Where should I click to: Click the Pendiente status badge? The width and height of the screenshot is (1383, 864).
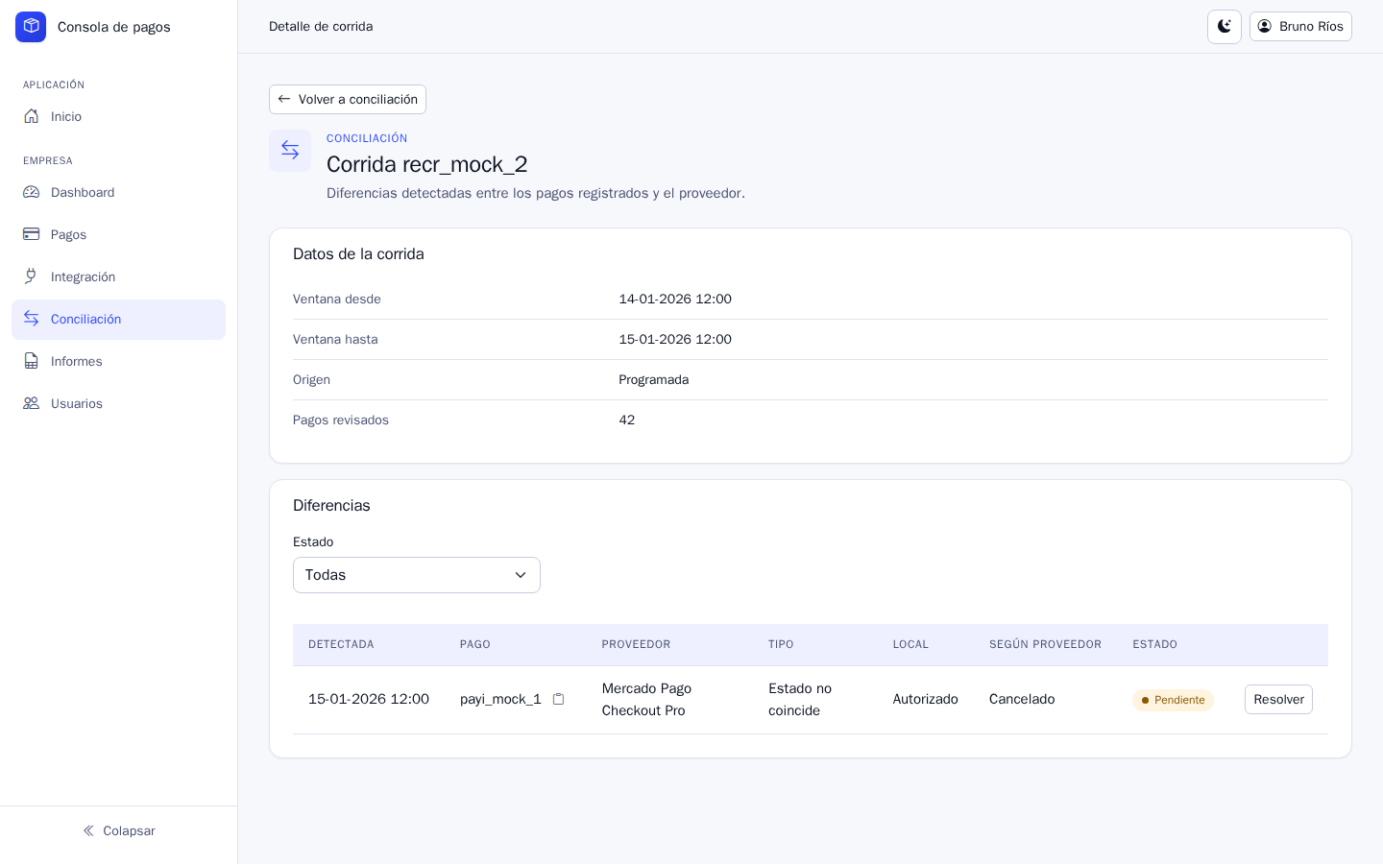[1173, 700]
